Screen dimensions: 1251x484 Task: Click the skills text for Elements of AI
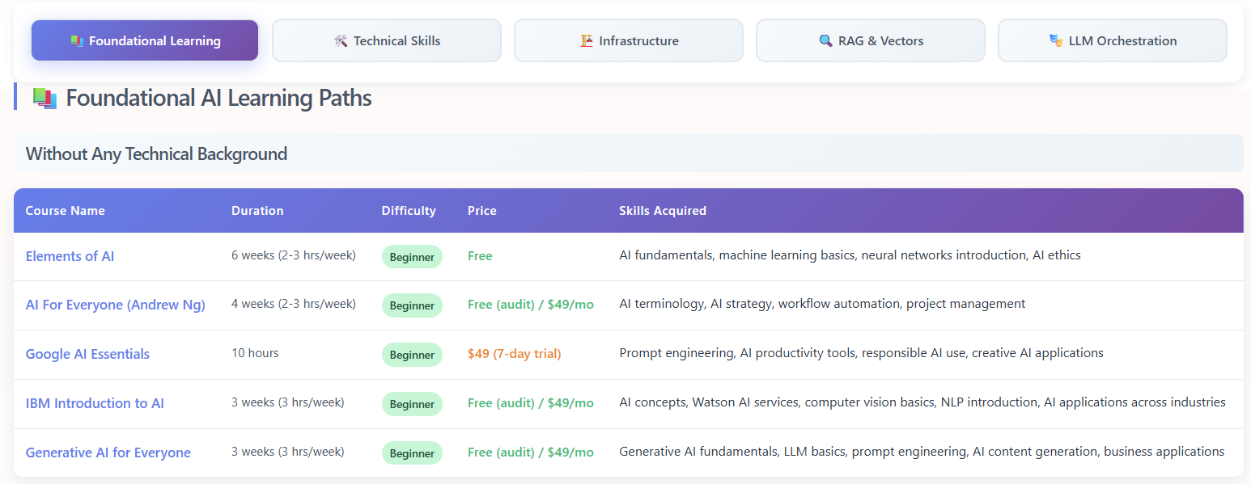[x=850, y=255]
